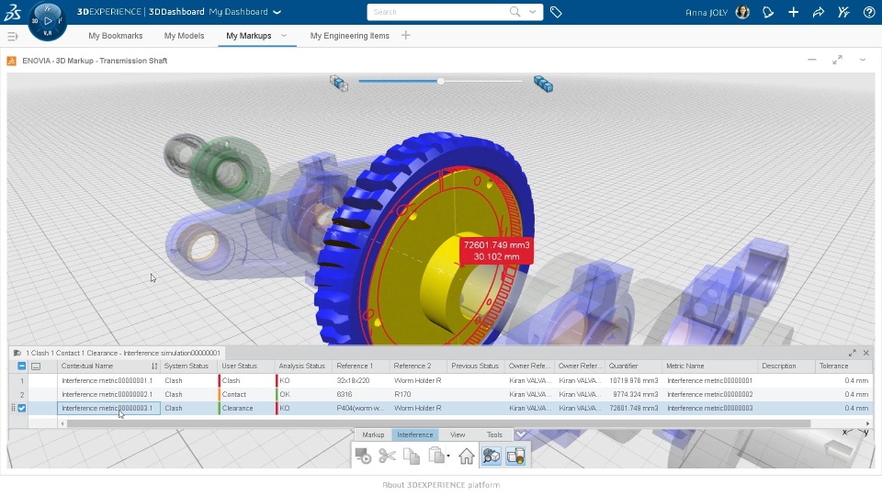Click the Paste clipboard icon
The image size is (882, 496).
pyautogui.click(x=435, y=456)
